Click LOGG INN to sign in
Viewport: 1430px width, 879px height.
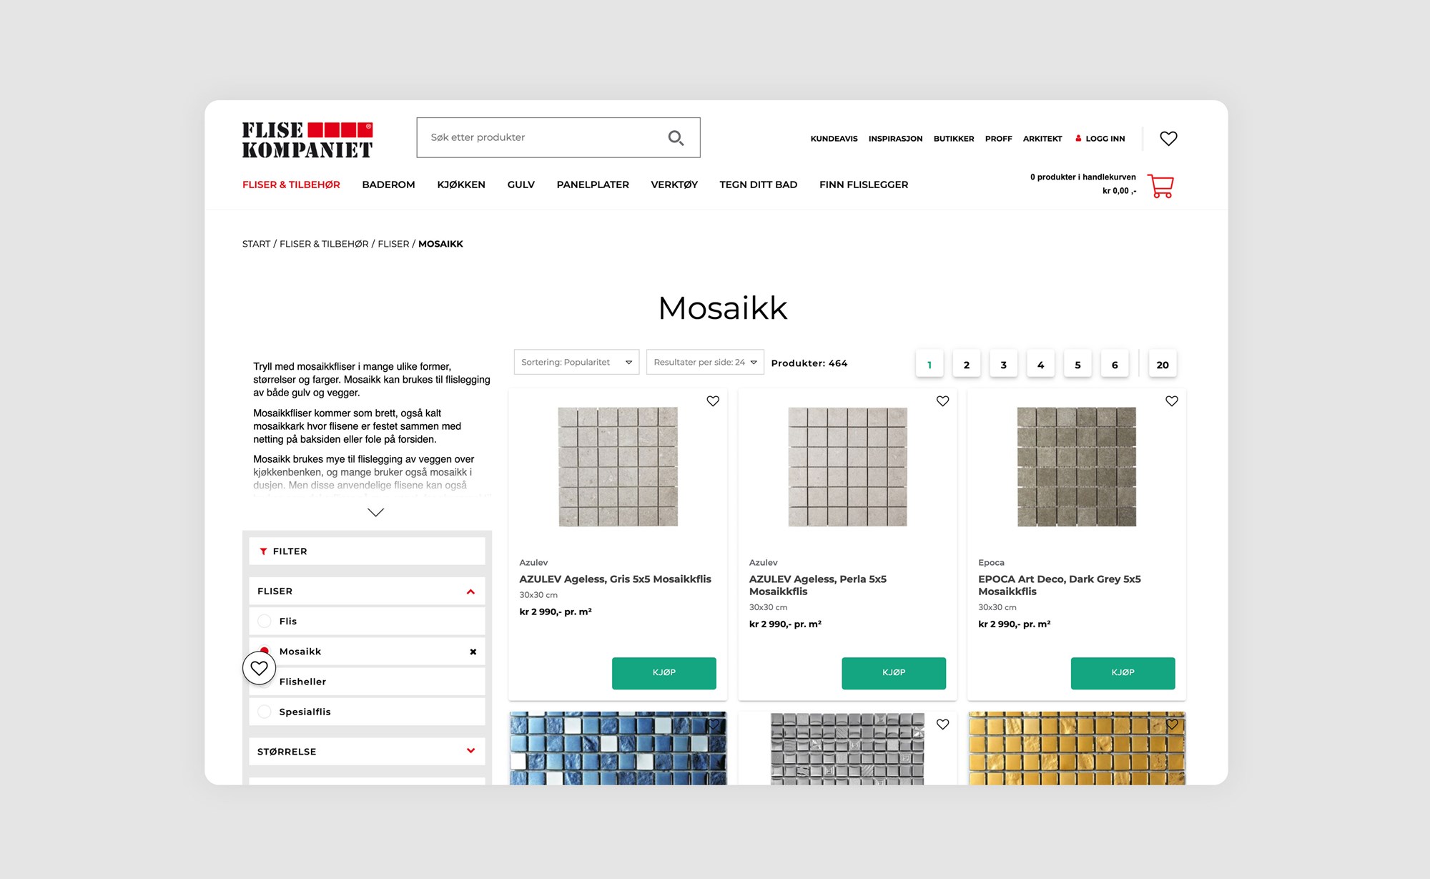tap(1100, 139)
